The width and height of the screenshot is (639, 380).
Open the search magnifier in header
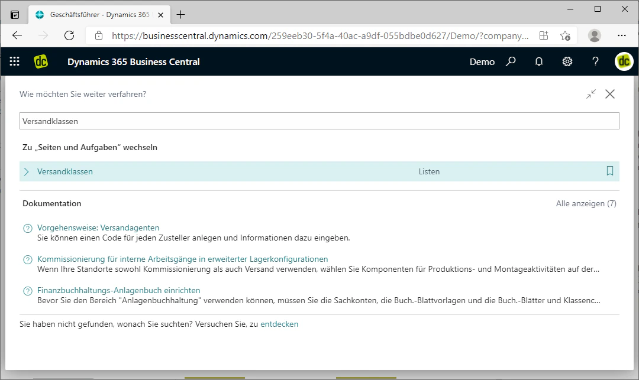(x=511, y=61)
